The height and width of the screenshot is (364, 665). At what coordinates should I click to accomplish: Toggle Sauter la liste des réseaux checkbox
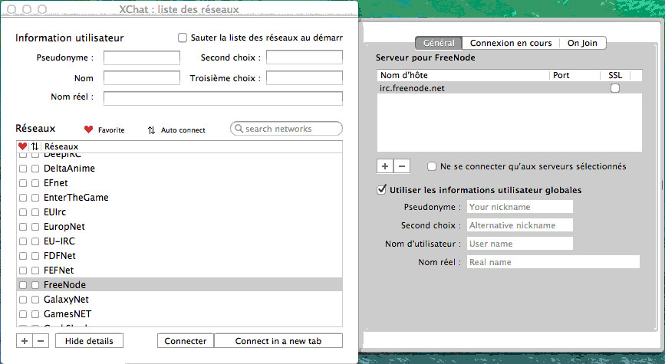[x=183, y=38]
